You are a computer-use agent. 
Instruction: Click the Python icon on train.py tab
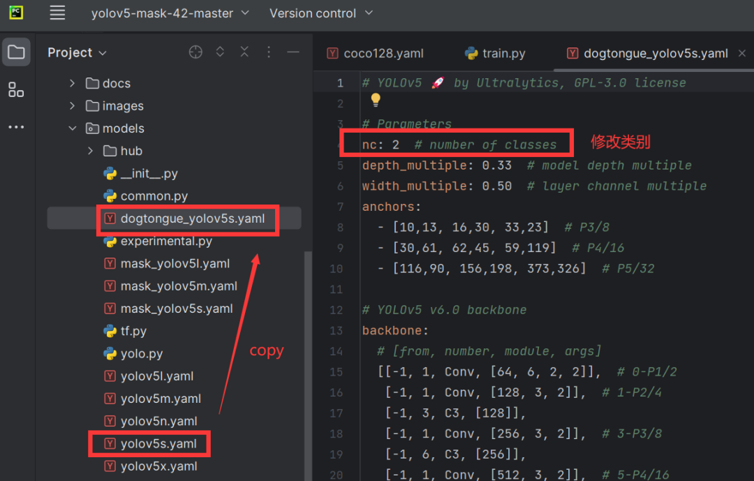pos(471,53)
